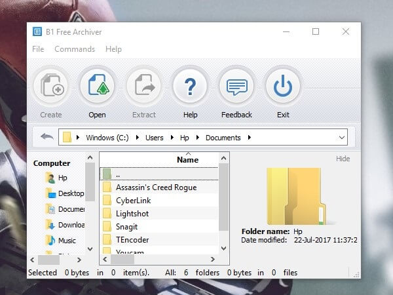Image resolution: width=393 pixels, height=295 pixels.
Task: Open an archive with the Open icon
Action: click(97, 86)
